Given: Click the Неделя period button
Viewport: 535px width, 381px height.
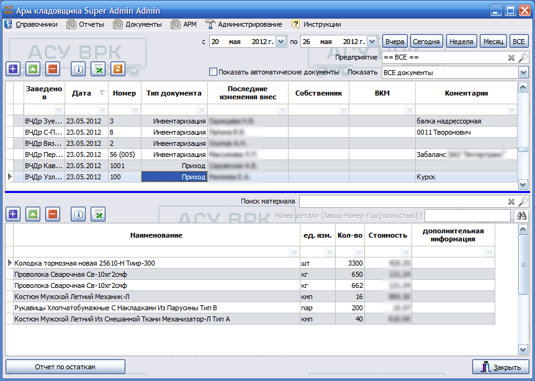Looking at the screenshot, I should pos(461,42).
